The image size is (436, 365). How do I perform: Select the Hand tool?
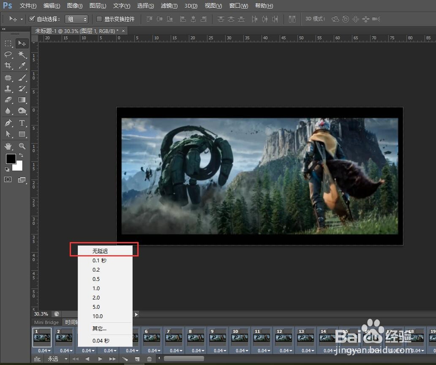coord(8,146)
